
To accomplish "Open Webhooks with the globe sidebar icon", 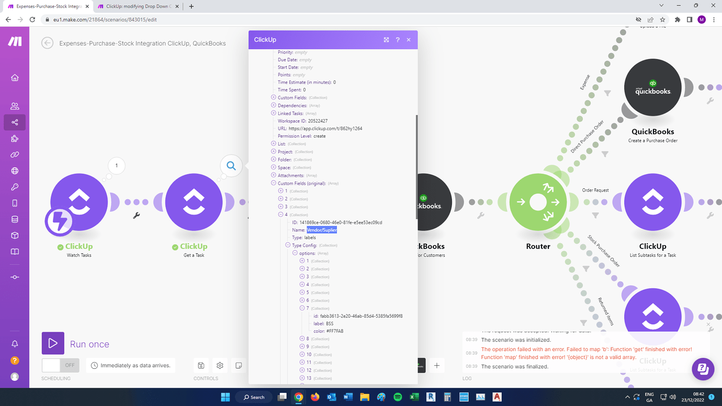I will coord(15,171).
